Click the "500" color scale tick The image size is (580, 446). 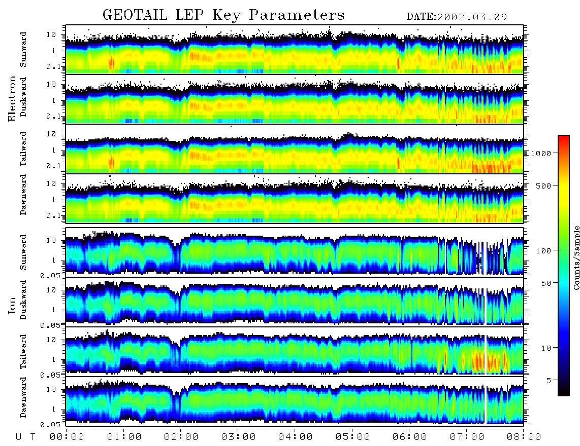(543, 185)
